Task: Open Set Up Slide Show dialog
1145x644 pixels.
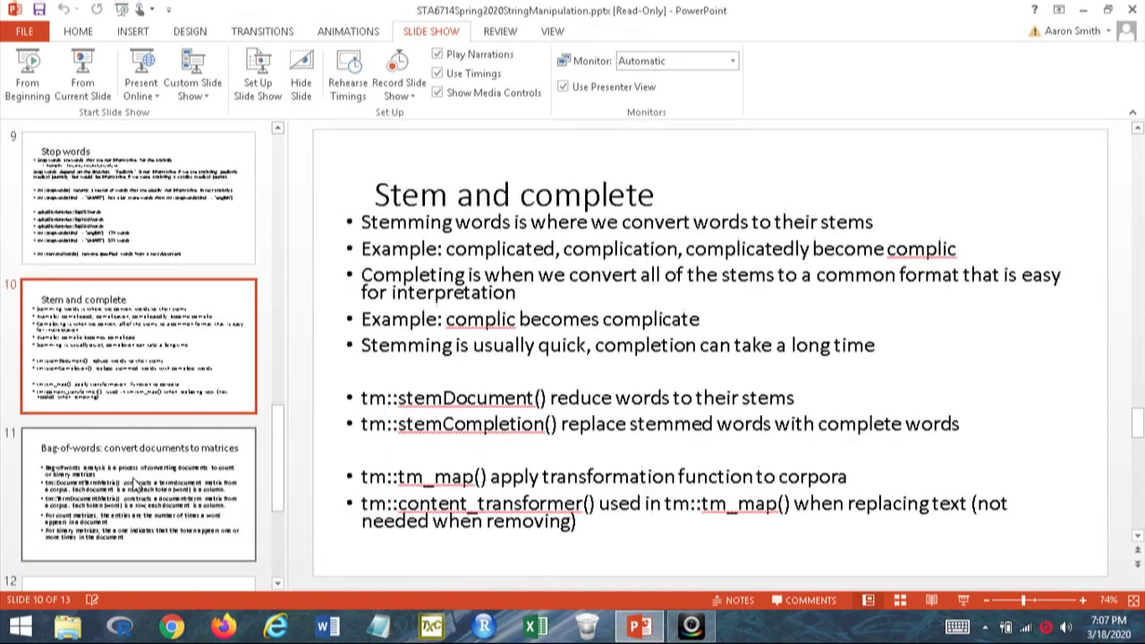Action: point(258,75)
